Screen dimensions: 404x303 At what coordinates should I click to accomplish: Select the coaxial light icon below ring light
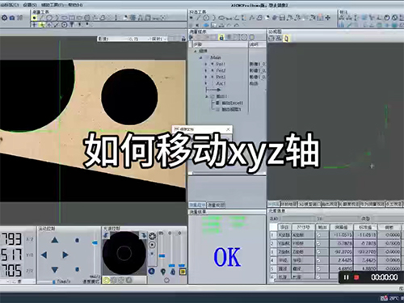(152, 245)
